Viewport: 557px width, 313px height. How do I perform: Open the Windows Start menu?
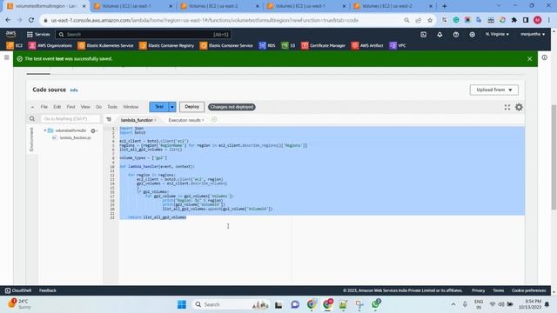[182, 304]
